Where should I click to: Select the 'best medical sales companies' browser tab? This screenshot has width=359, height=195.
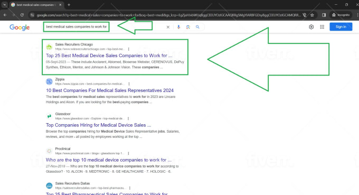coord(36,5)
